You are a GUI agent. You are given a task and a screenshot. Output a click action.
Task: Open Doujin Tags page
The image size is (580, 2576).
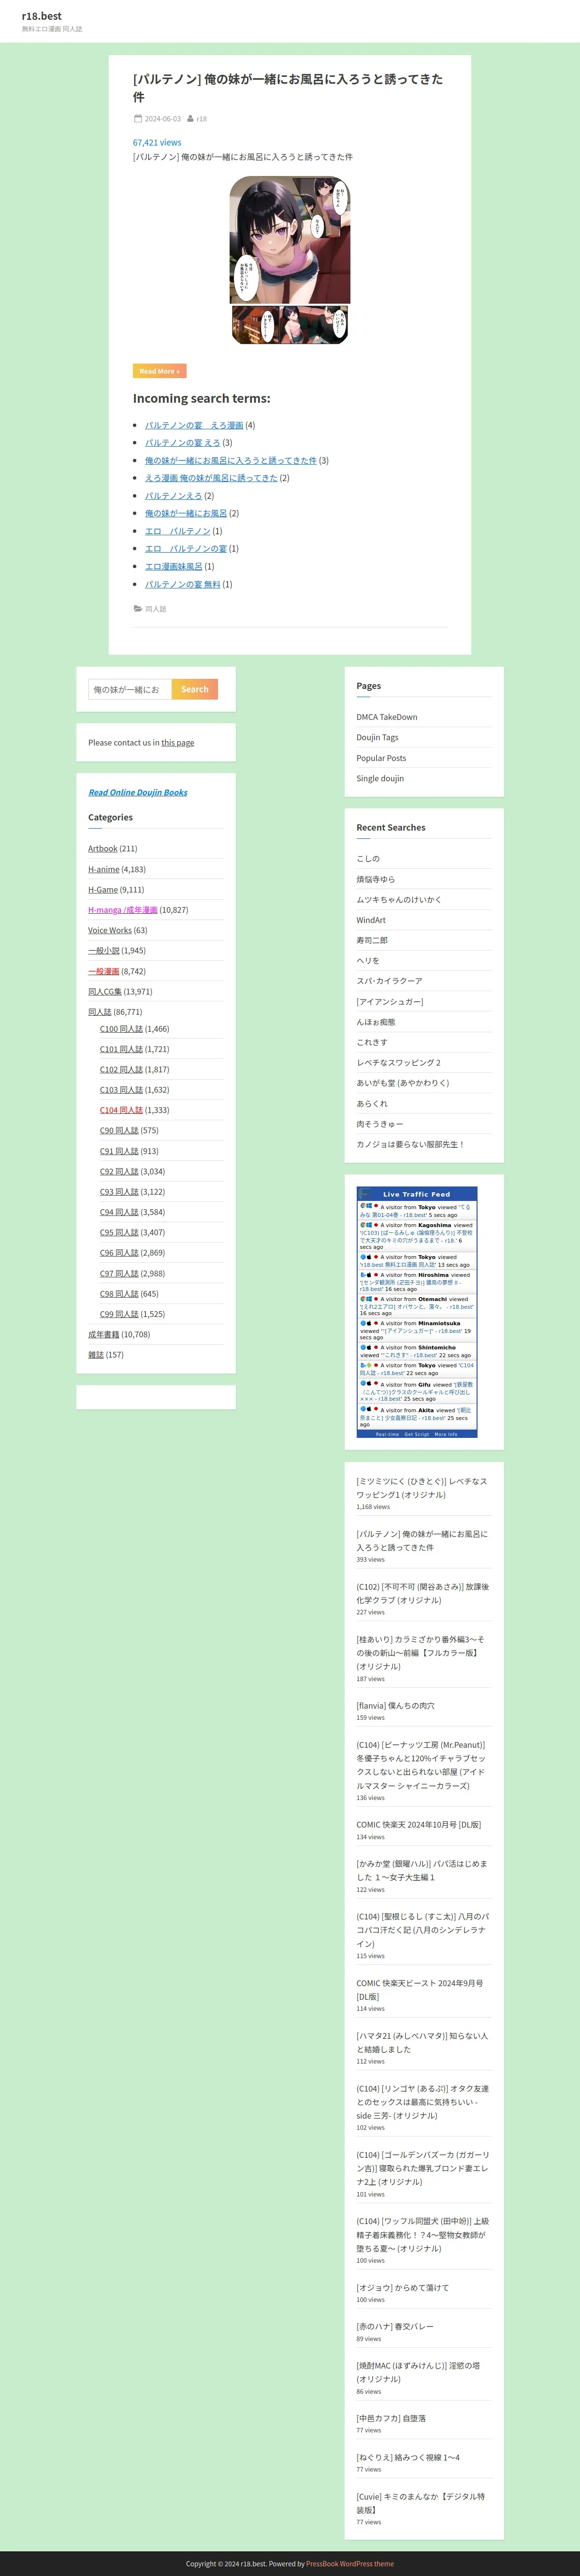click(x=378, y=737)
